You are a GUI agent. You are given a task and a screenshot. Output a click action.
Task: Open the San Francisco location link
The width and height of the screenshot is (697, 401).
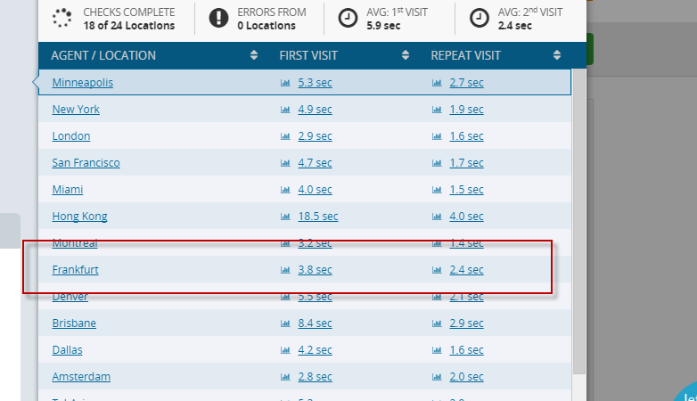(x=86, y=163)
